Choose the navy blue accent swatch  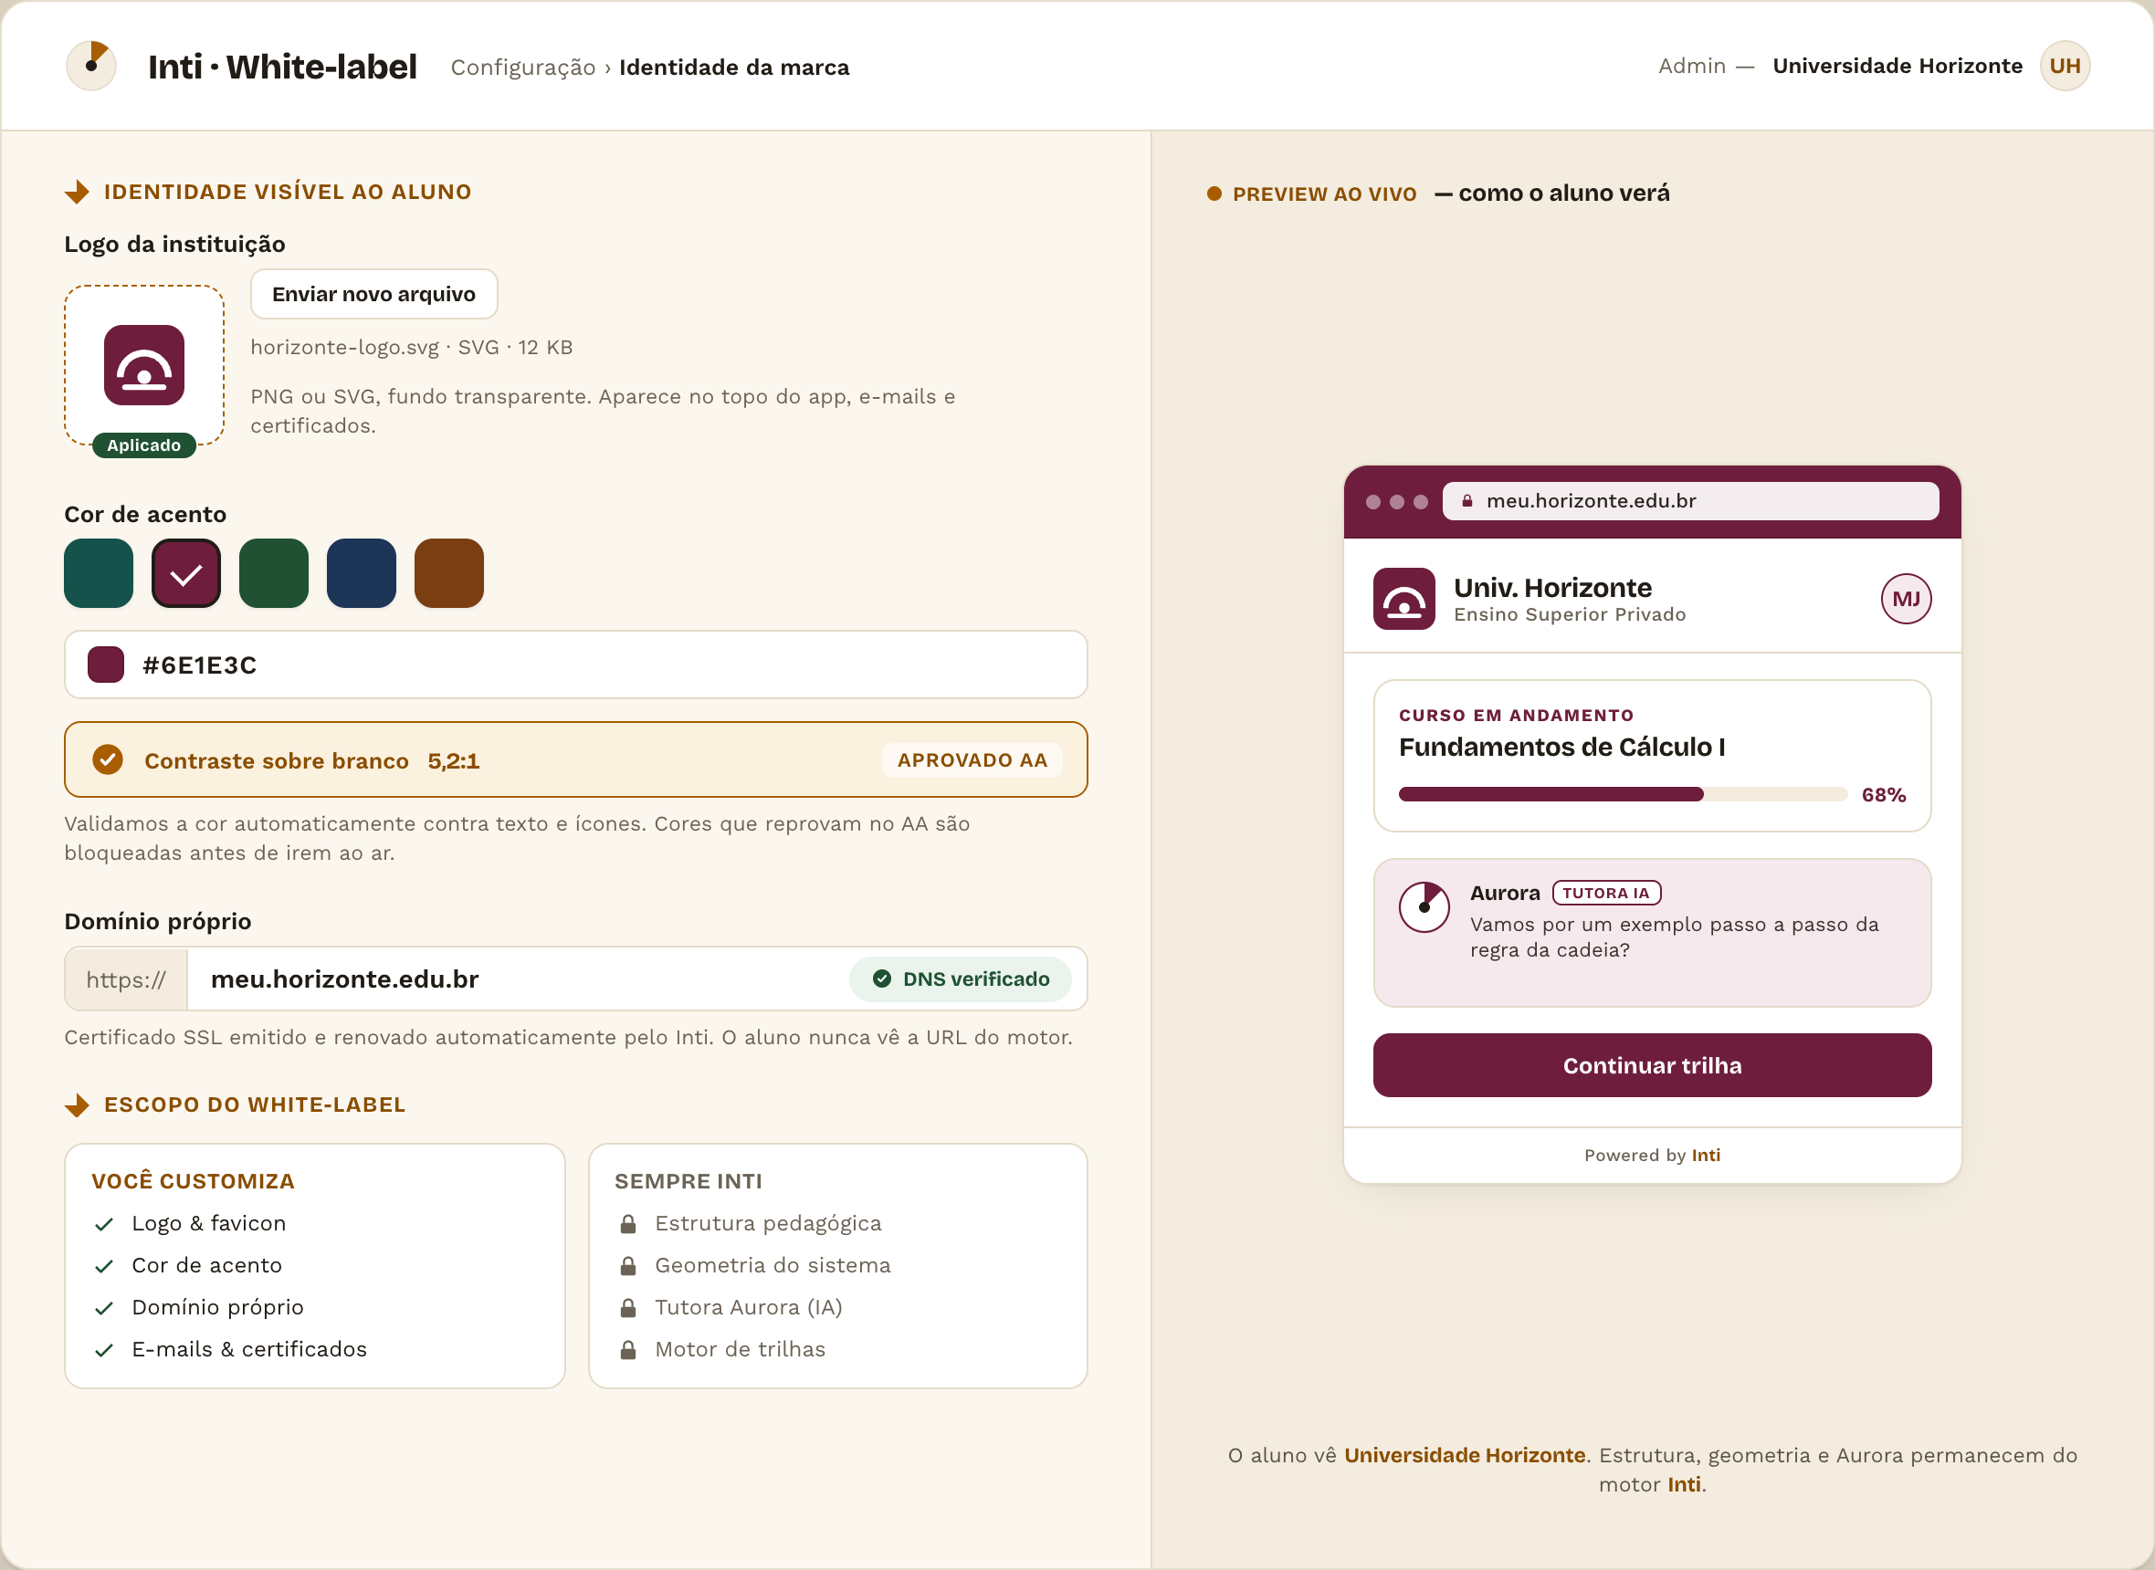[x=362, y=573]
